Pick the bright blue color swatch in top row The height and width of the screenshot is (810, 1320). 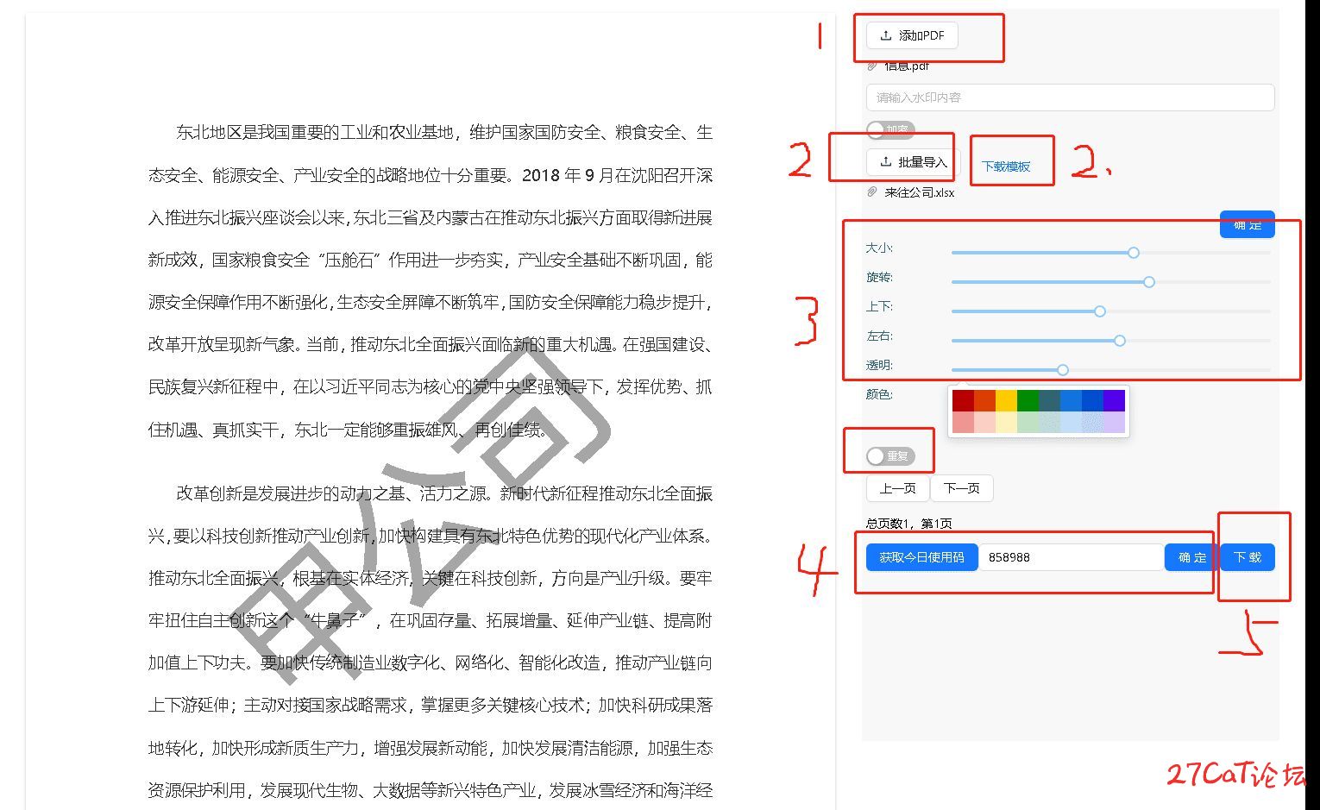1071,400
